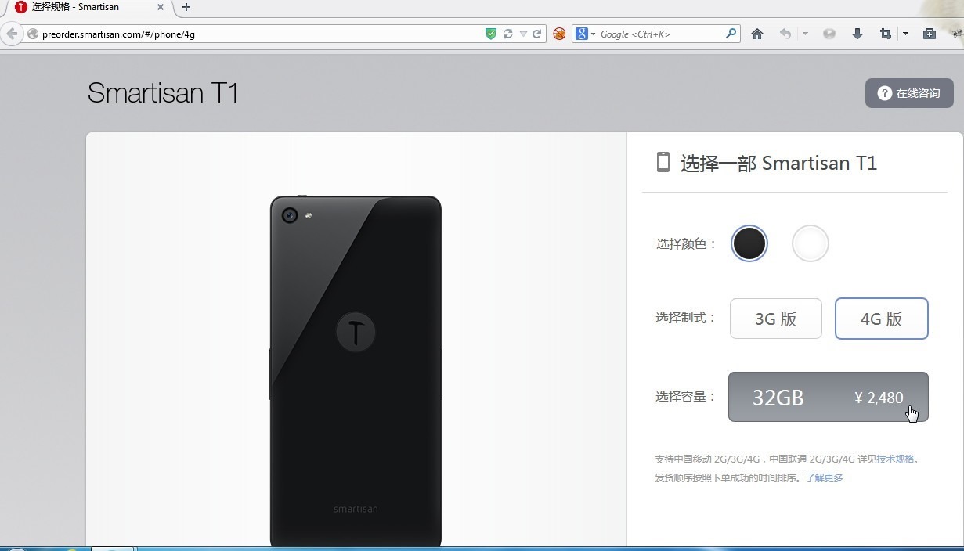Click the 选择容量 label

pyautogui.click(x=687, y=397)
